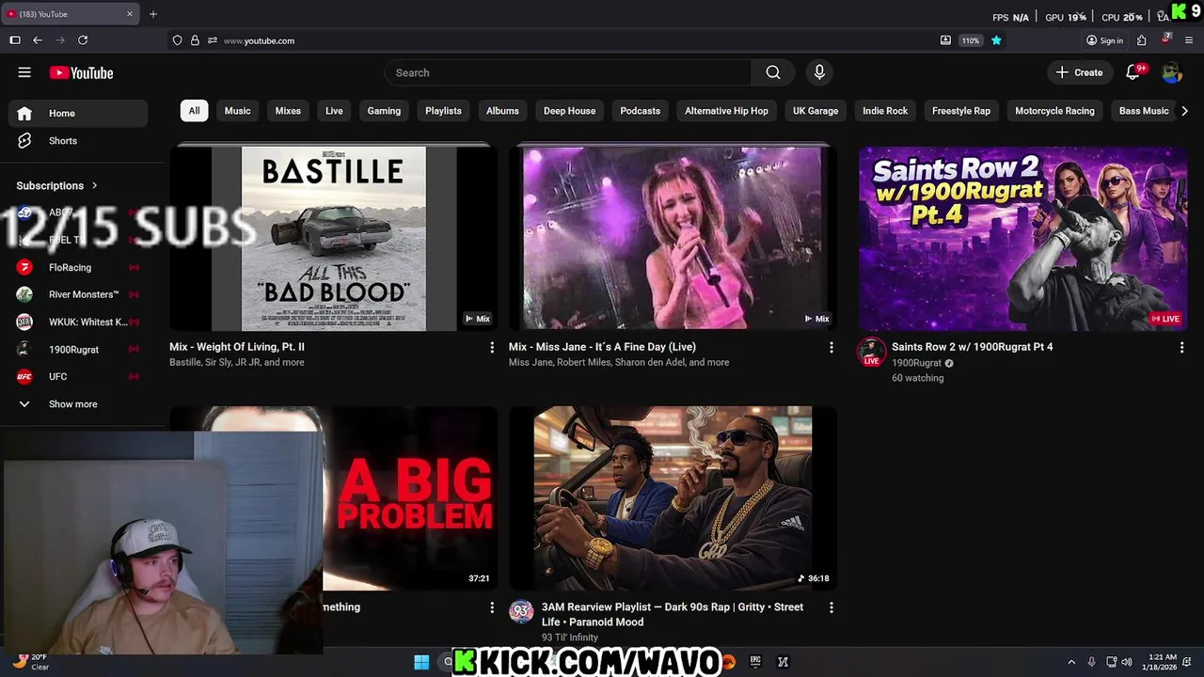This screenshot has height=677, width=1204.
Task: Go back with browser back arrow
Action: point(38,40)
